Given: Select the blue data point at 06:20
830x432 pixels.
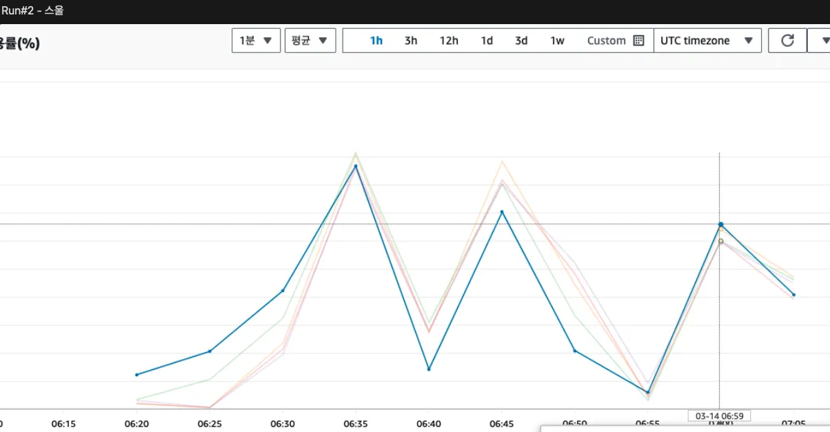Looking at the screenshot, I should (136, 375).
